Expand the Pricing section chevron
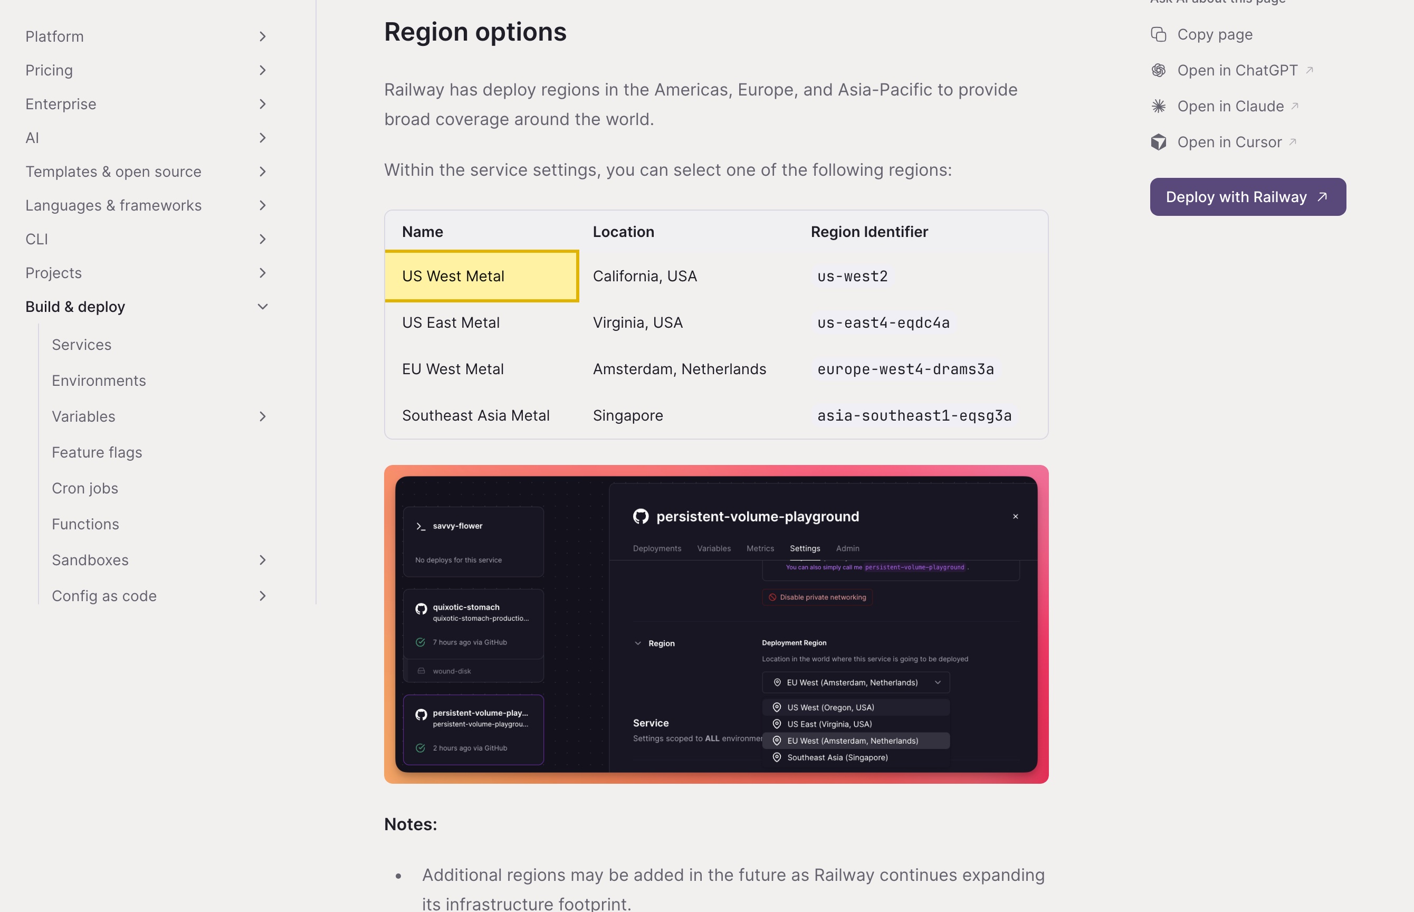 coord(263,71)
